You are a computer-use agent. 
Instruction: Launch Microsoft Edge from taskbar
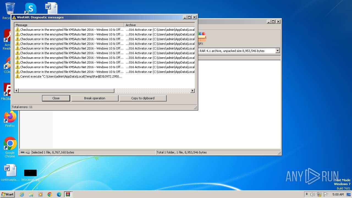tap(59, 194)
